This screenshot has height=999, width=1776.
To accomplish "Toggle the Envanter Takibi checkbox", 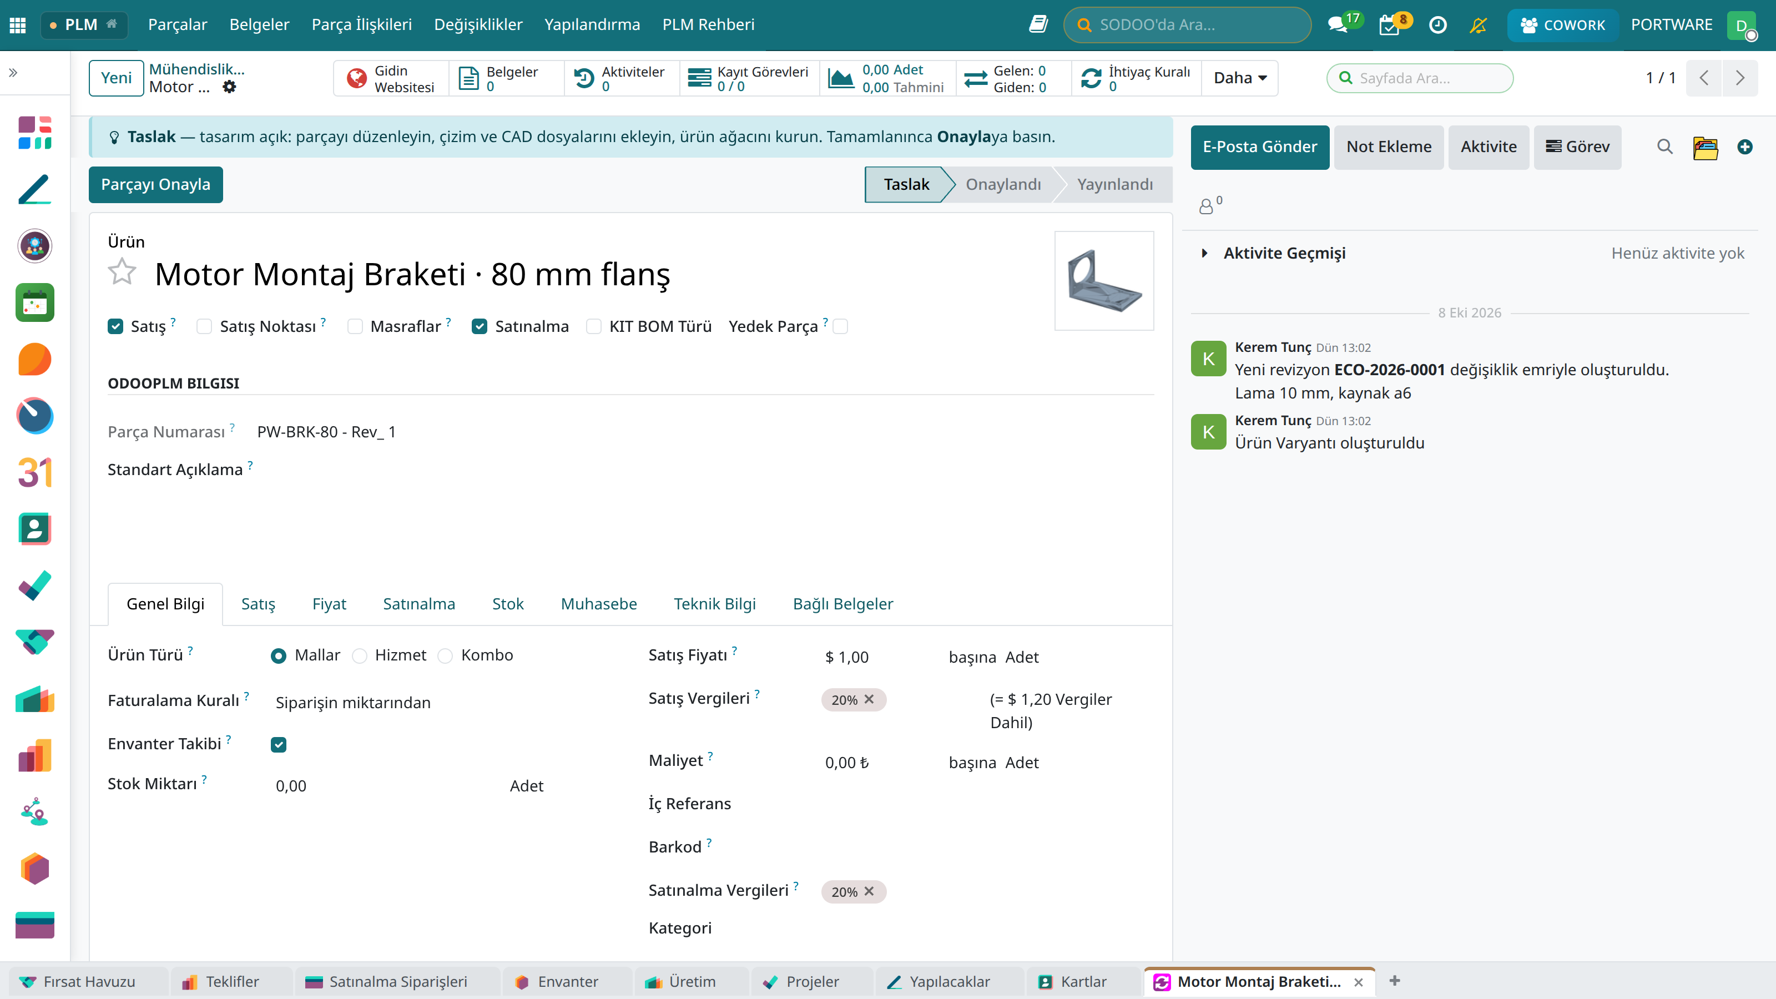I will point(279,745).
